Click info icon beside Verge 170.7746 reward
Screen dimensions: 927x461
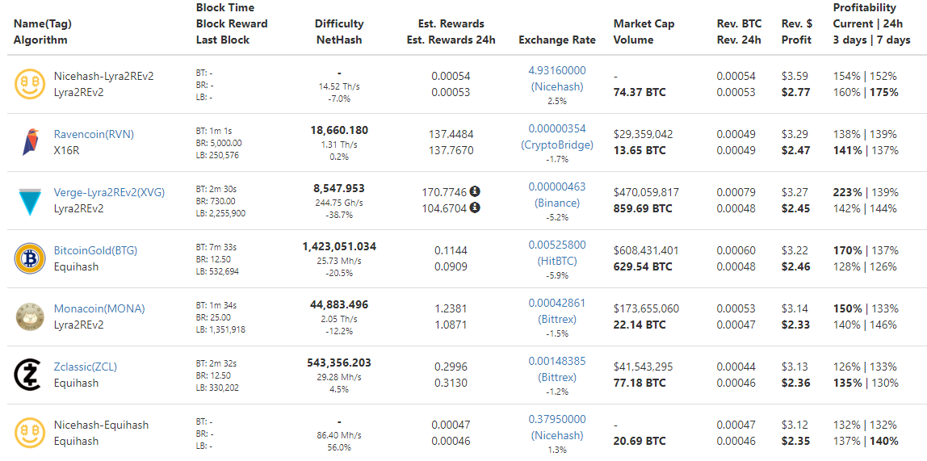tap(474, 191)
